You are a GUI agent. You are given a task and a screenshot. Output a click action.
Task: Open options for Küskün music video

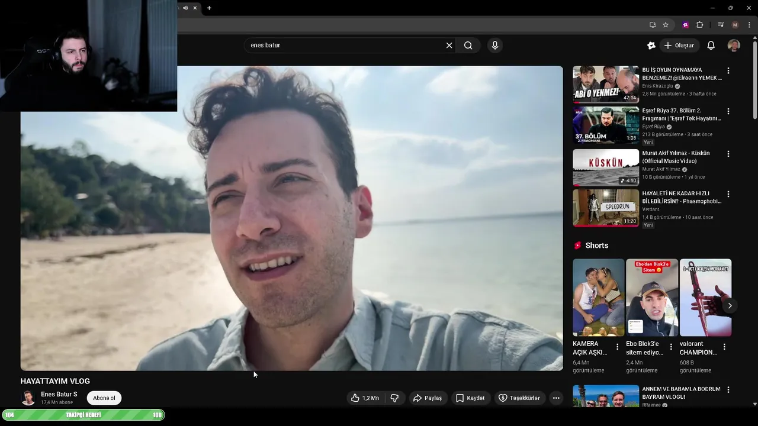point(728,154)
